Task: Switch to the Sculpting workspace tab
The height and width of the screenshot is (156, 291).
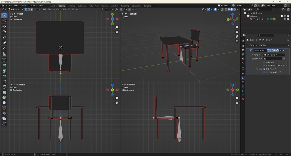Action: point(71,6)
